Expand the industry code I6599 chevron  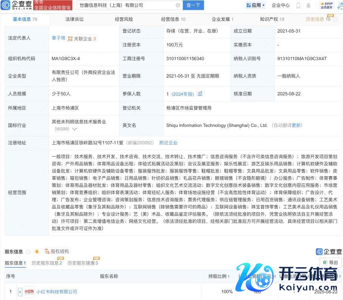pos(74,129)
